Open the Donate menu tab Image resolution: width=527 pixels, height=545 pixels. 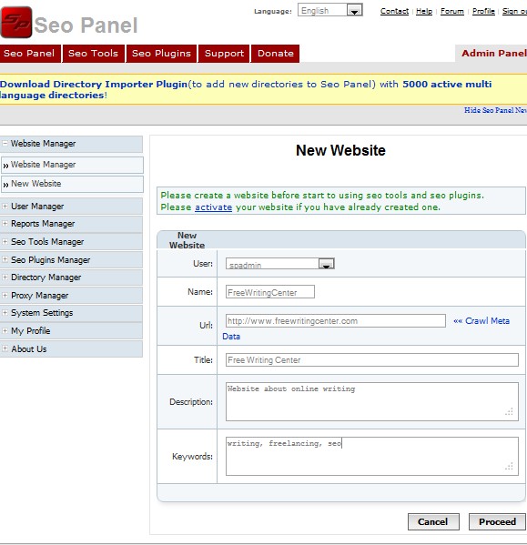tap(275, 54)
